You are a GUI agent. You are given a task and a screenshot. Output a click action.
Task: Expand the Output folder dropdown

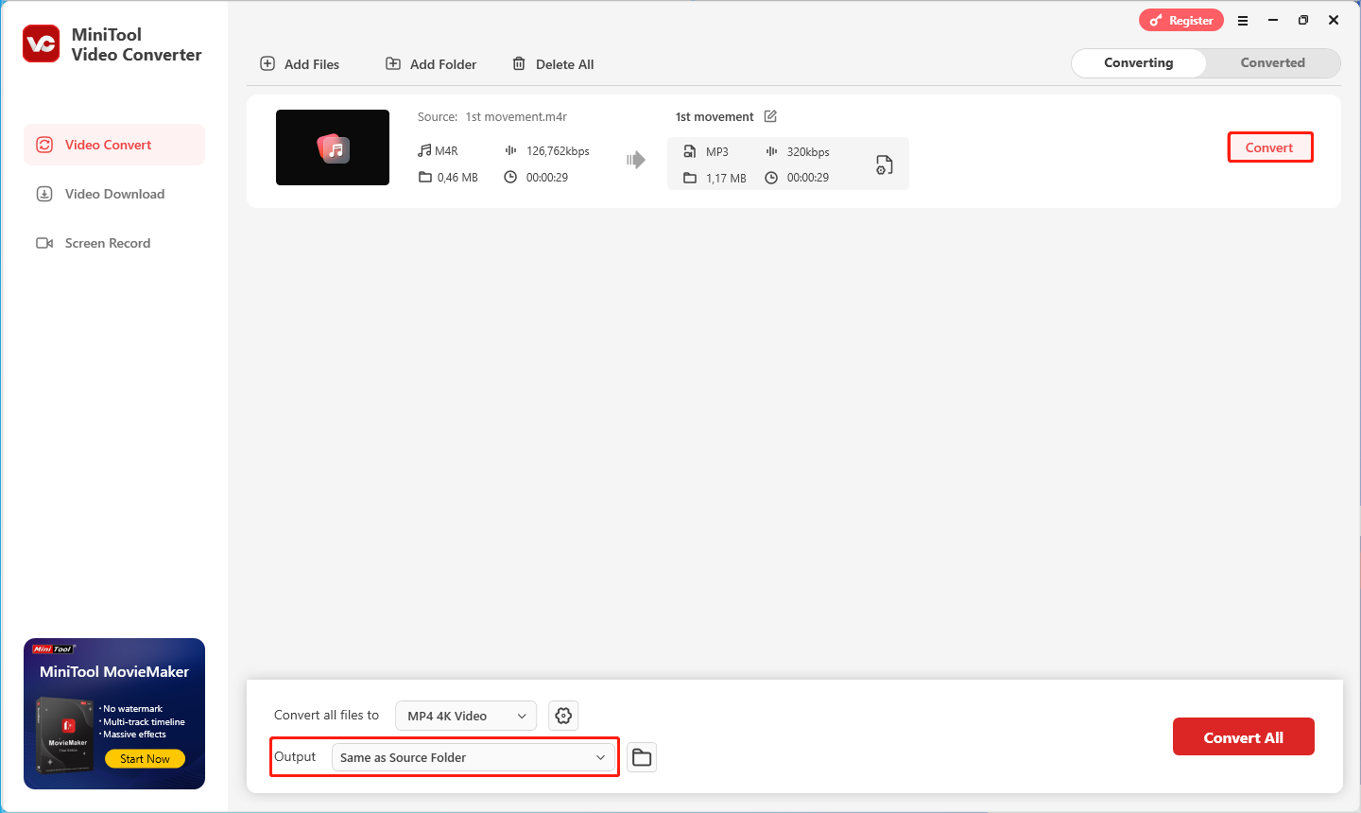tap(473, 757)
